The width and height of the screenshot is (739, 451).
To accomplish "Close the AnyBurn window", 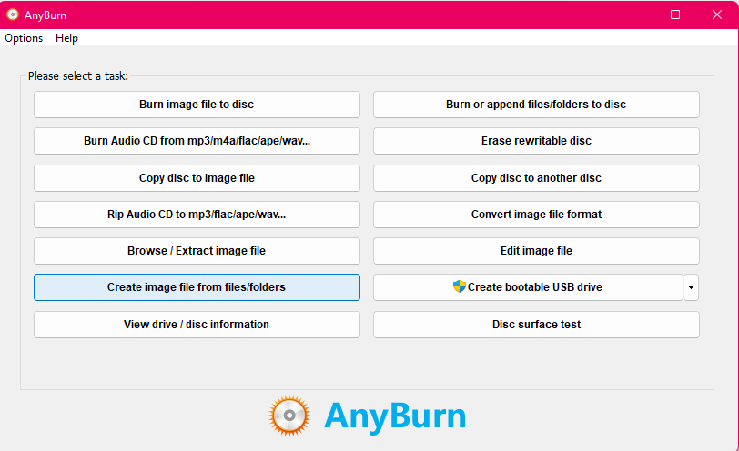I will tap(717, 15).
